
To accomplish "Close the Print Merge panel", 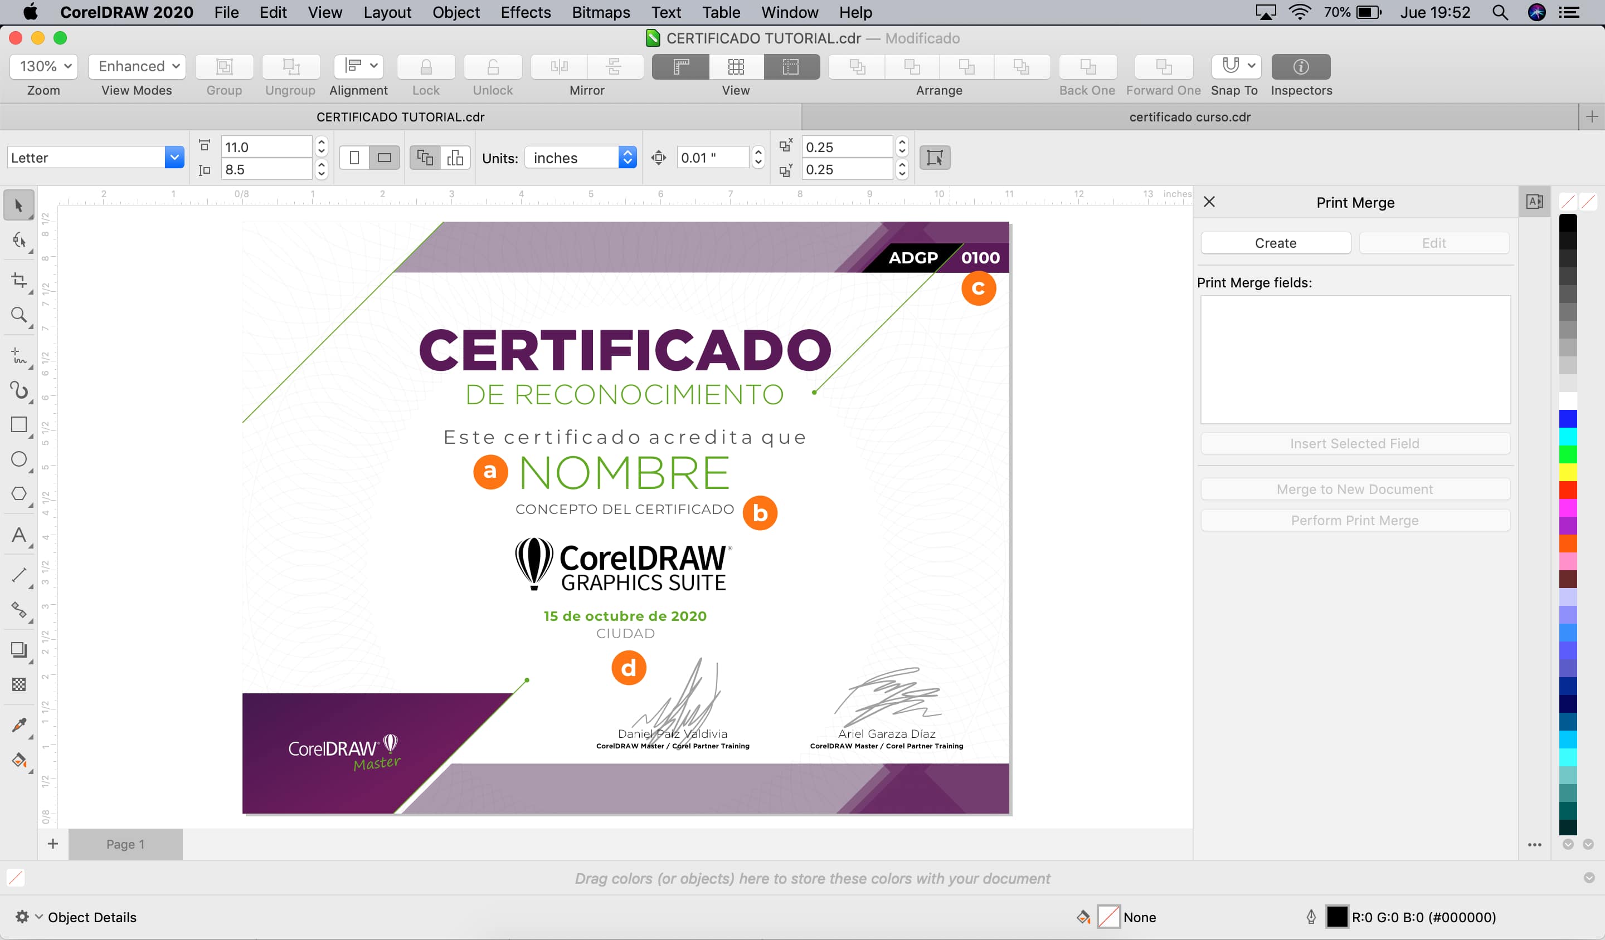I will (x=1209, y=202).
